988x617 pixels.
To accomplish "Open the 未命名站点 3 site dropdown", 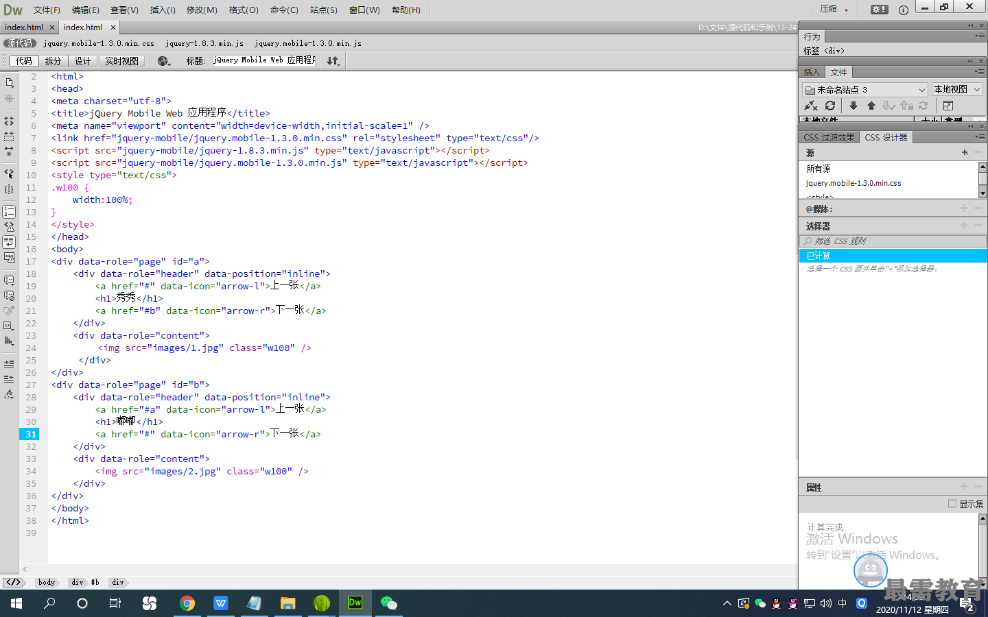I will click(864, 90).
